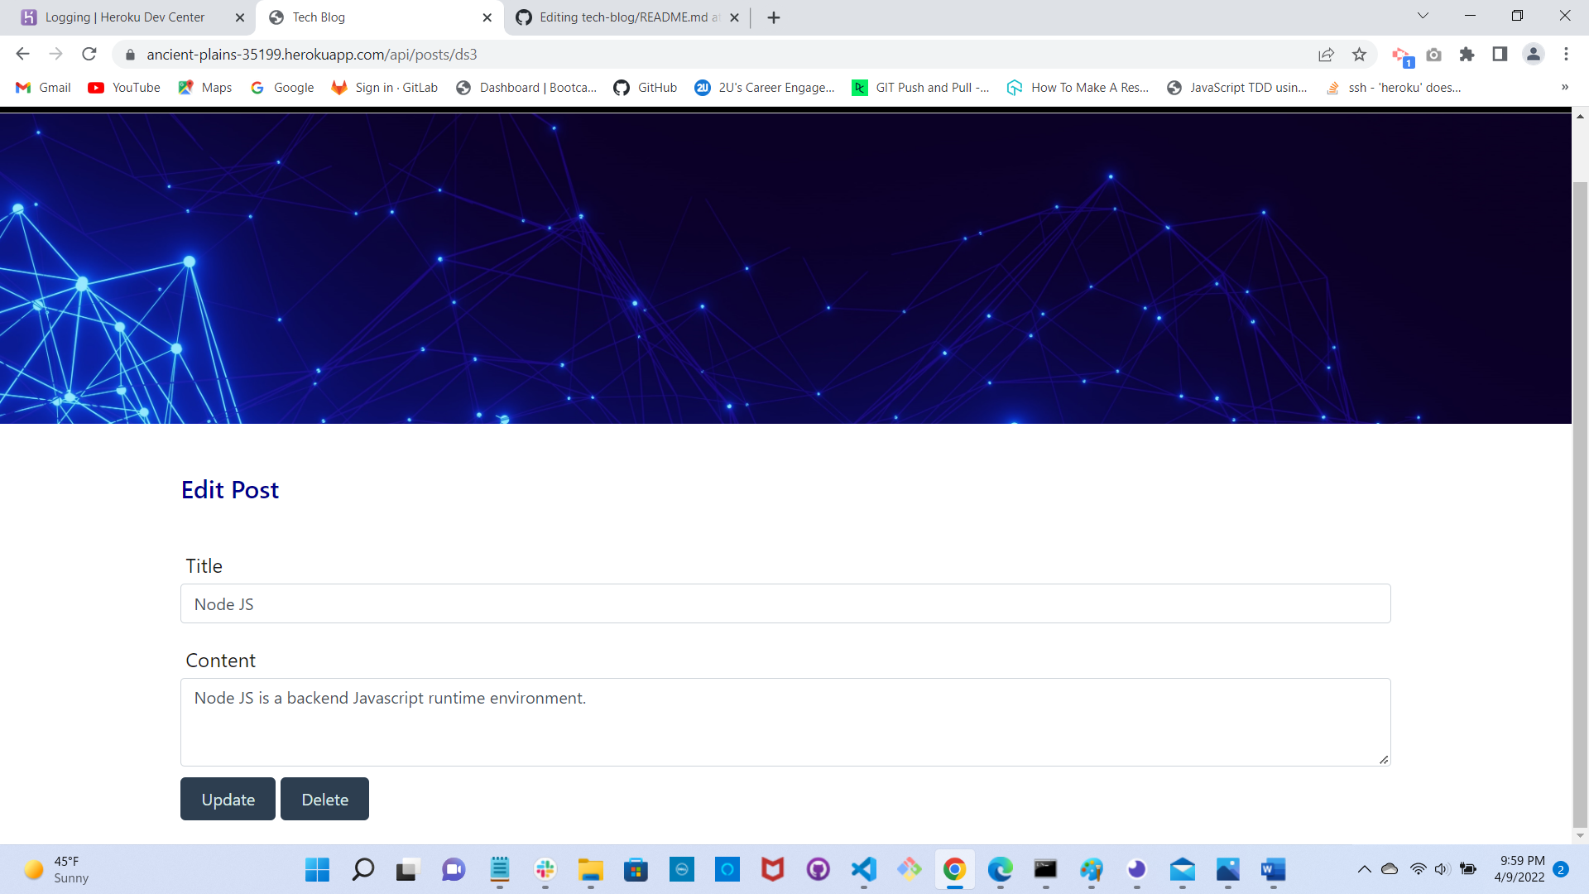Share this page via the share icon
This screenshot has width=1589, height=894.
[x=1326, y=55]
